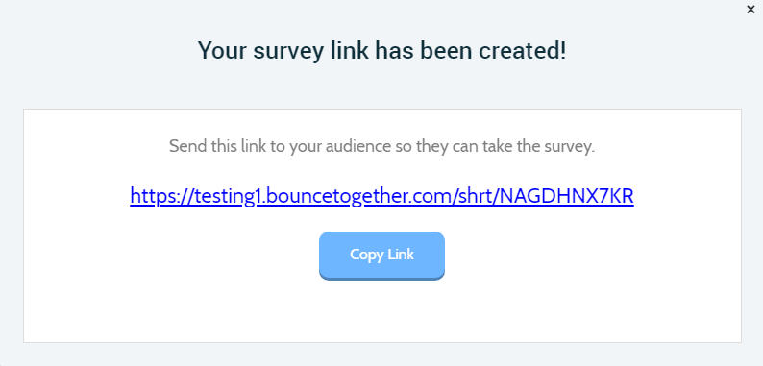Click empty white panel area below Copy Link

point(381,311)
